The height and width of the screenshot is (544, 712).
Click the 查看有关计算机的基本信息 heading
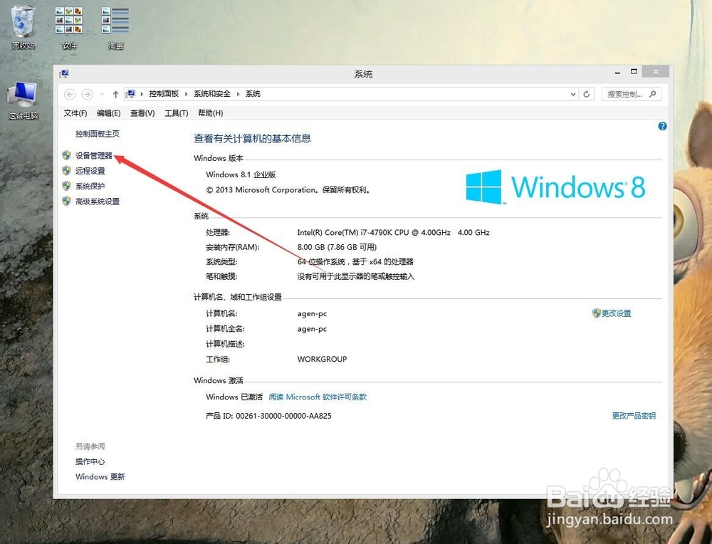pyautogui.click(x=253, y=139)
